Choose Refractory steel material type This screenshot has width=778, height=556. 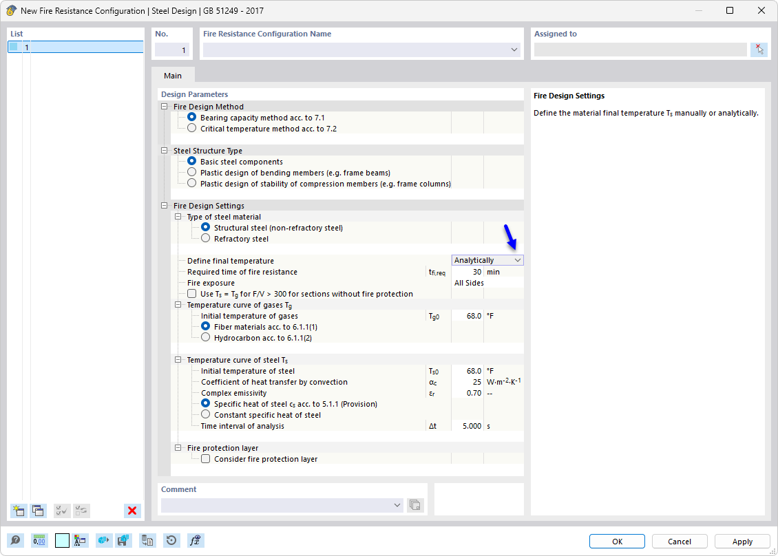point(205,238)
